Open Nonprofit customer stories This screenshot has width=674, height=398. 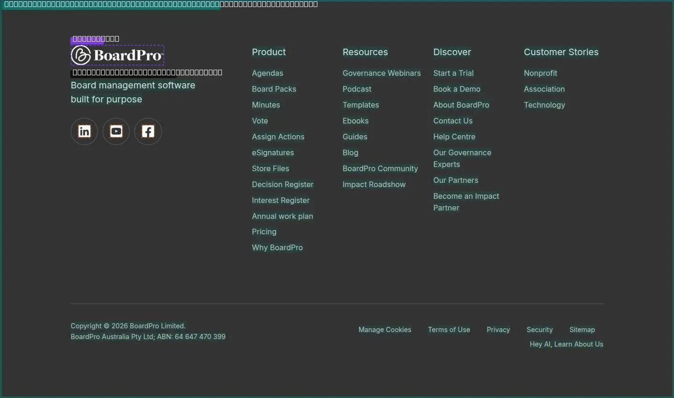(x=540, y=73)
